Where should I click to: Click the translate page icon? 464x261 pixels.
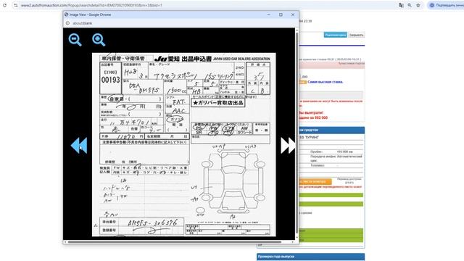pos(401,5)
